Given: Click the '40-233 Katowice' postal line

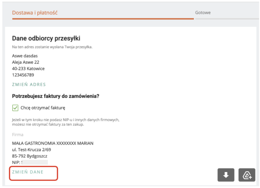Looking at the screenshot, I should click(28, 69).
